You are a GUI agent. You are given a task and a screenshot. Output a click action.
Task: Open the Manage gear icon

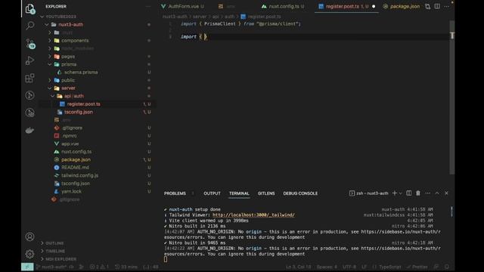tap(30, 254)
